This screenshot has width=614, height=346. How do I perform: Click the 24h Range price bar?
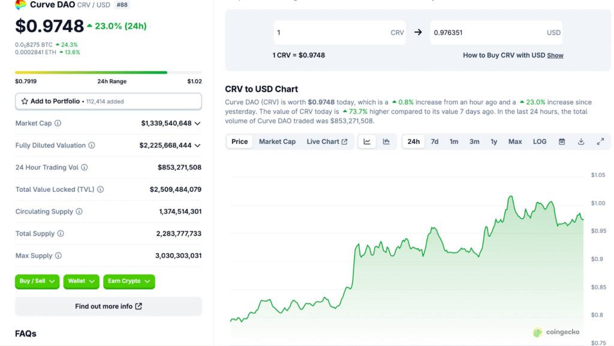point(108,72)
